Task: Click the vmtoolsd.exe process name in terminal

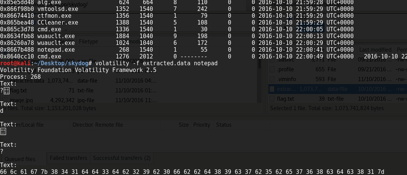Action: point(57,9)
